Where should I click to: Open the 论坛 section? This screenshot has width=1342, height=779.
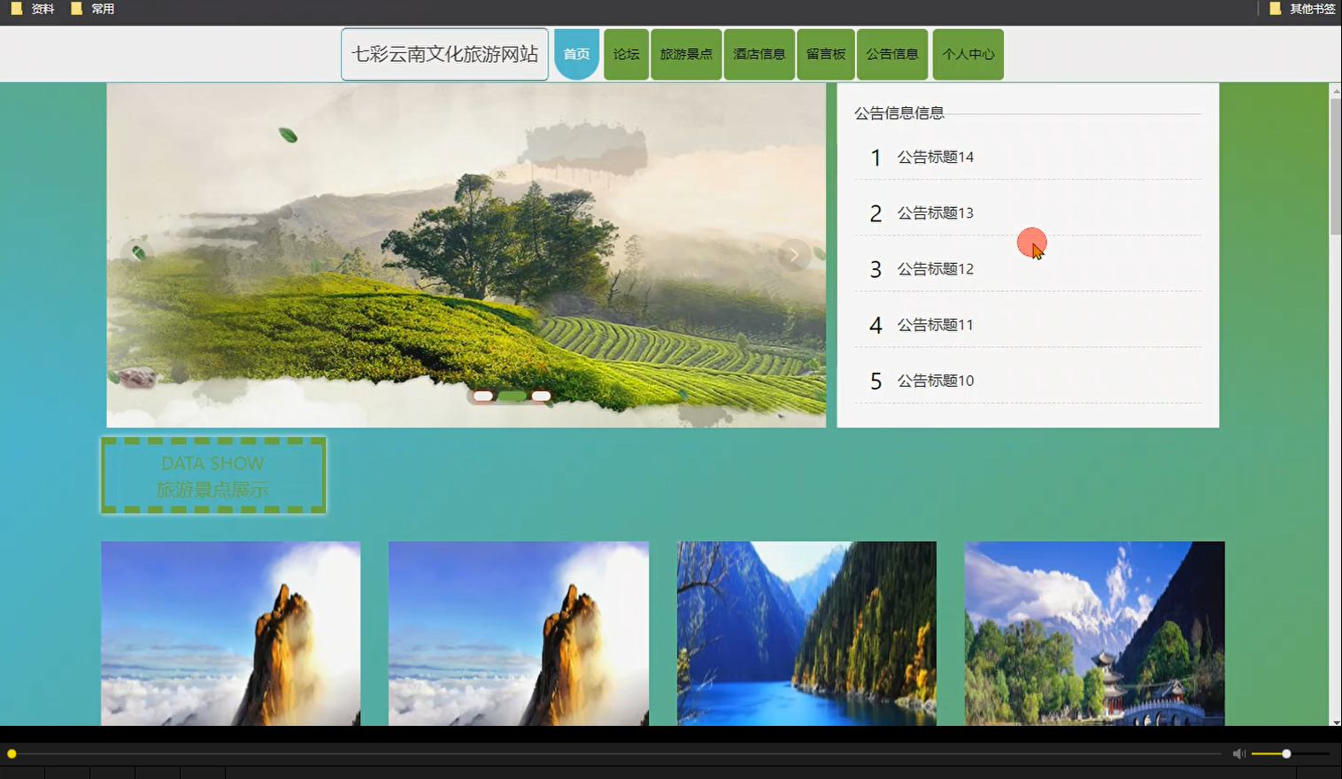(625, 53)
